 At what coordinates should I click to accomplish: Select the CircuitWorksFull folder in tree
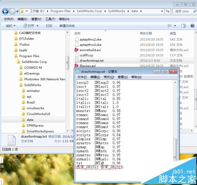click(x=36, y=114)
